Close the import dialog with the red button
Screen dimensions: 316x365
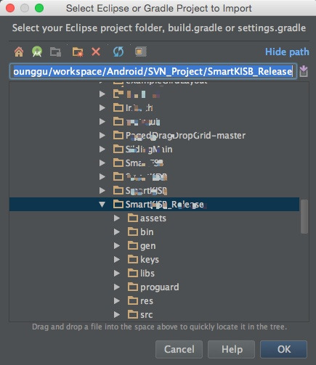coord(10,8)
